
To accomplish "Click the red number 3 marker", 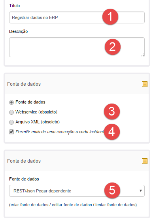I will pos(112,111).
